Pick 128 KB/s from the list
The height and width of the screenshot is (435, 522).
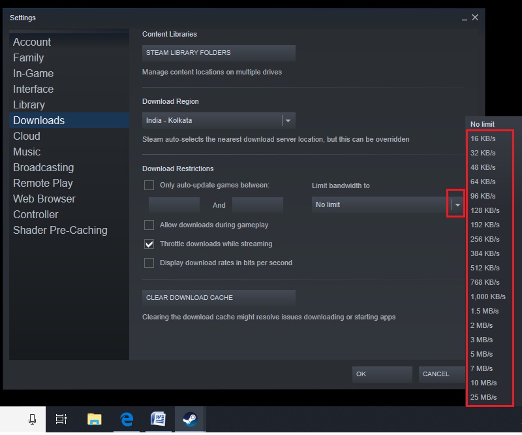[x=485, y=211]
